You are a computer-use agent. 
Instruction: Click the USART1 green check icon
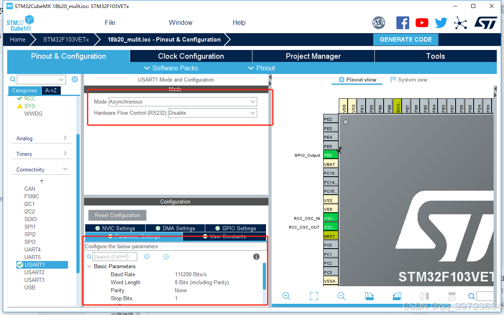coord(20,265)
